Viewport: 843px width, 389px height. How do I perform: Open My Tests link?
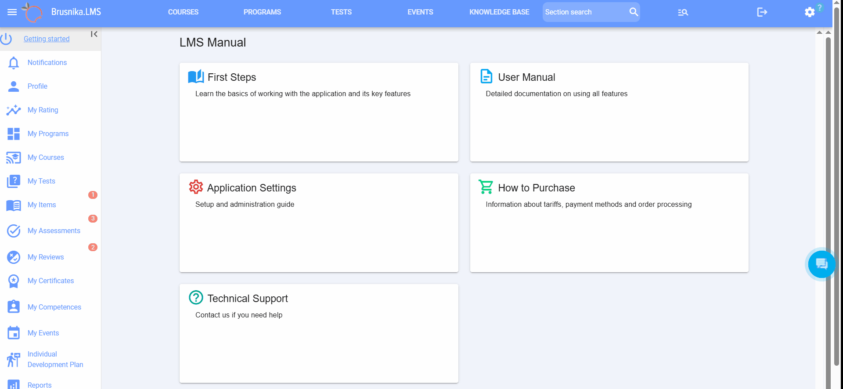pyautogui.click(x=41, y=181)
